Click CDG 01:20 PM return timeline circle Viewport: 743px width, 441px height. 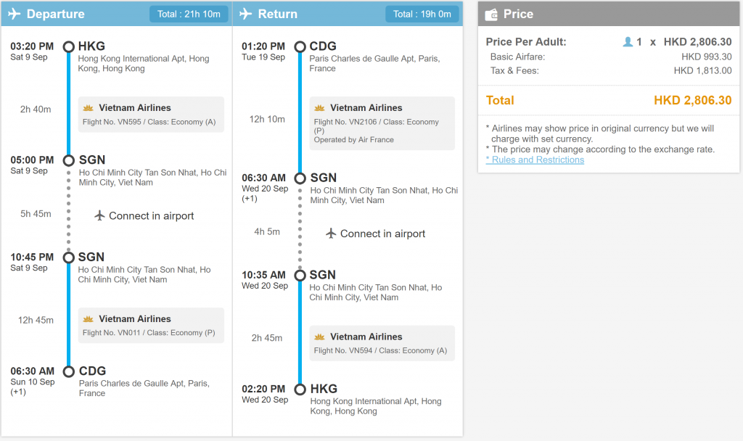click(300, 46)
